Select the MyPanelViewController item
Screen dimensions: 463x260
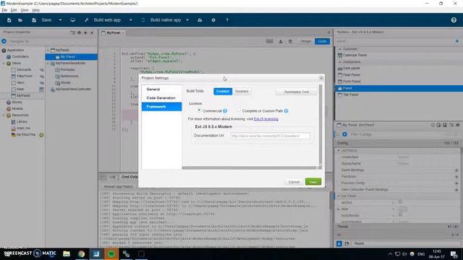[73, 89]
